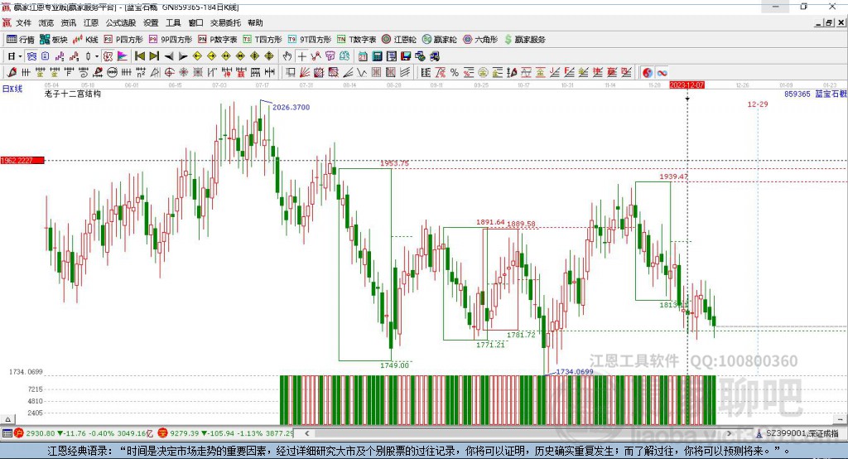This screenshot has height=459, width=848.
Task: Open the 设置 menu
Action: point(151,22)
